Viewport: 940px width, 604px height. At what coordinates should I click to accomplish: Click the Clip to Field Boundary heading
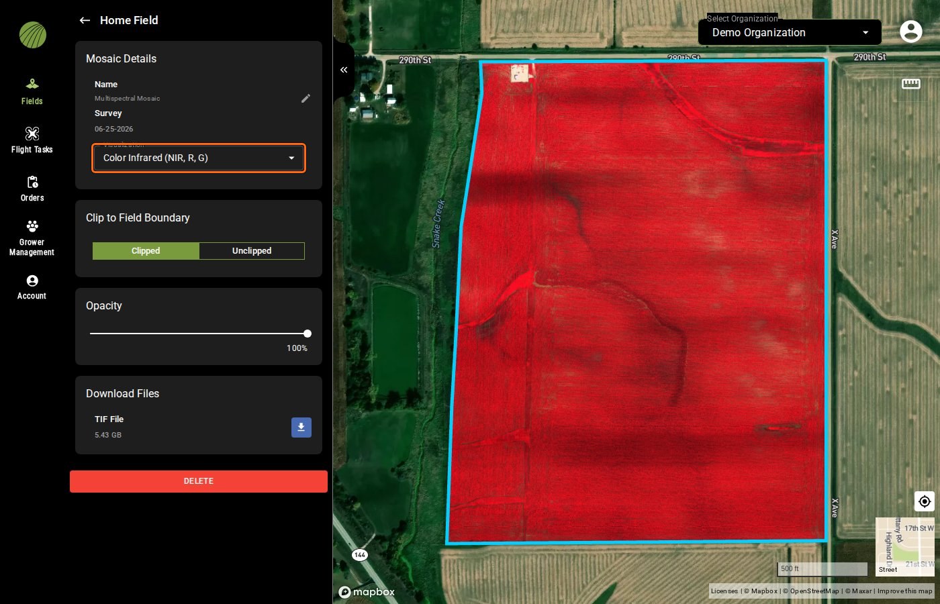[138, 217]
